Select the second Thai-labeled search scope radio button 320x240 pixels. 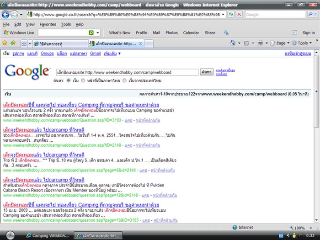point(83,80)
